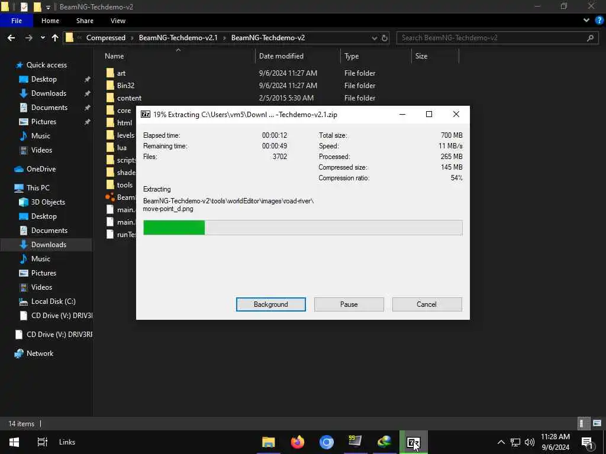Go back with the back arrow
606x454 pixels.
(x=11, y=38)
